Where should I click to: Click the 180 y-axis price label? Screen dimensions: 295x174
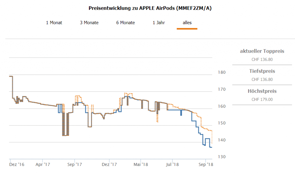pos(221,72)
